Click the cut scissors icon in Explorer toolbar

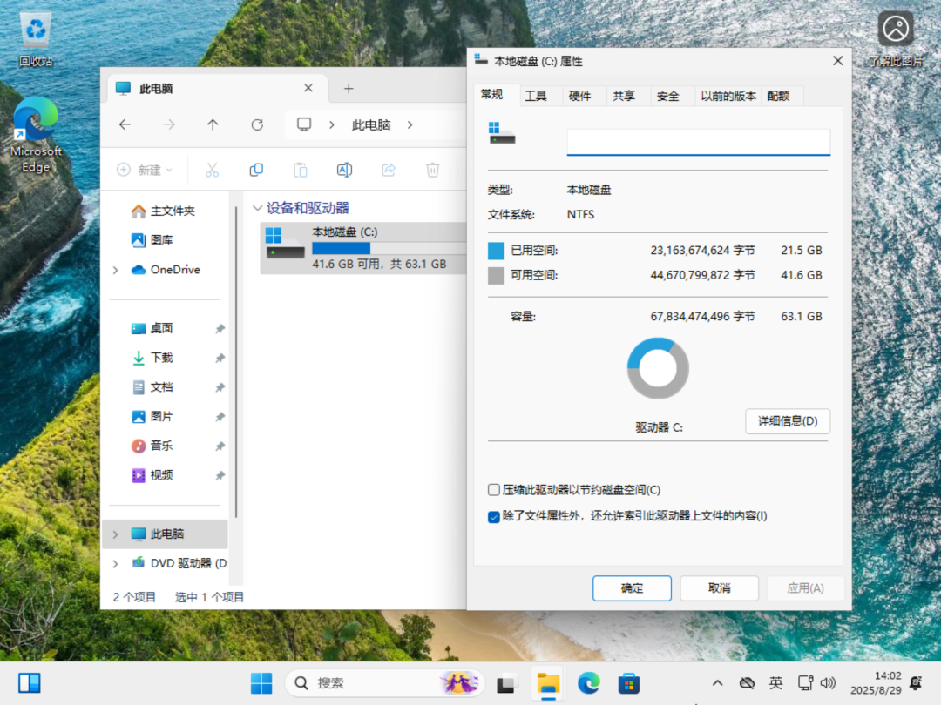[x=212, y=171]
